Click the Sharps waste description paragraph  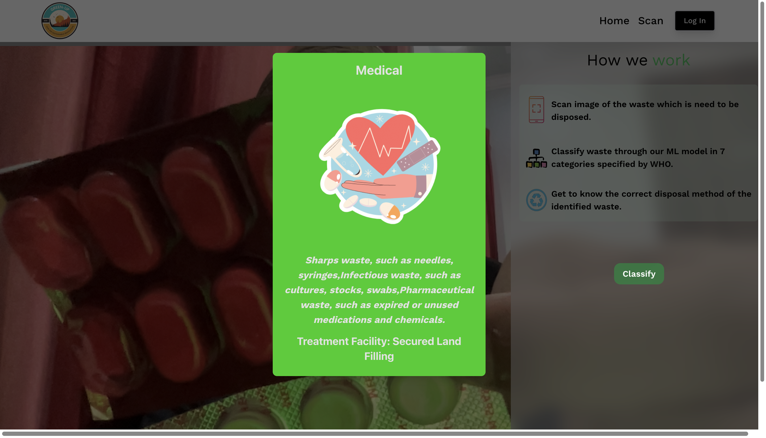click(x=379, y=290)
